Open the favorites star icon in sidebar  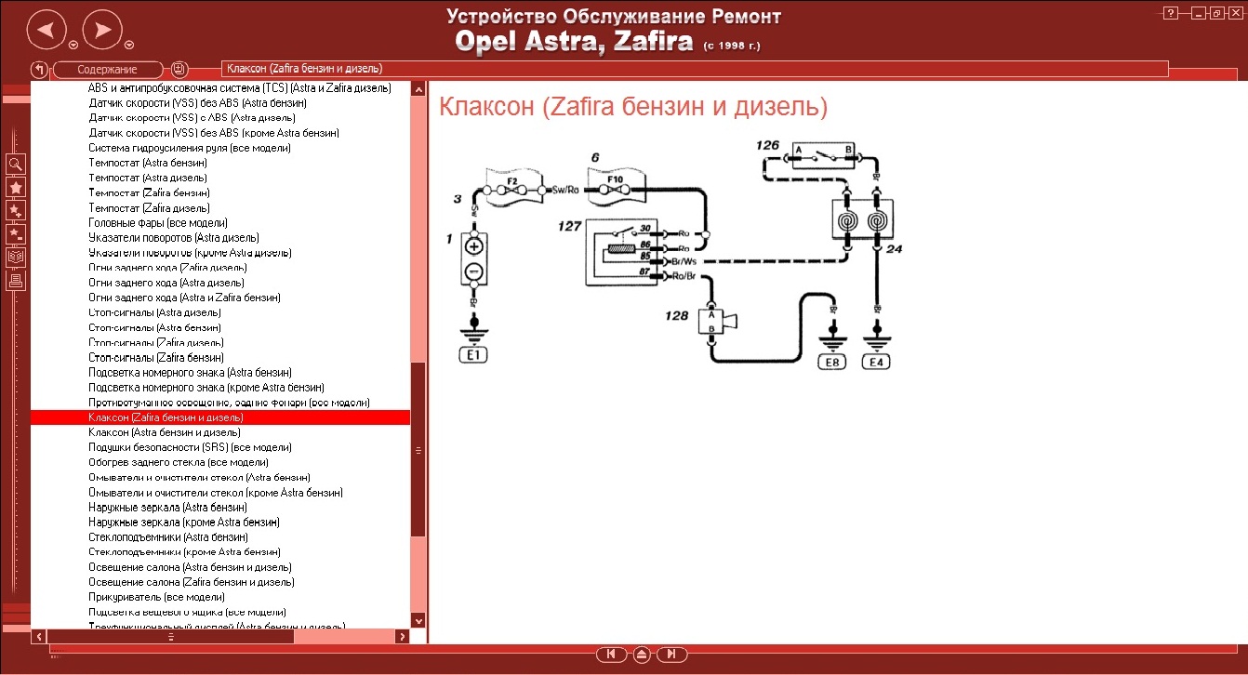pyautogui.click(x=16, y=188)
